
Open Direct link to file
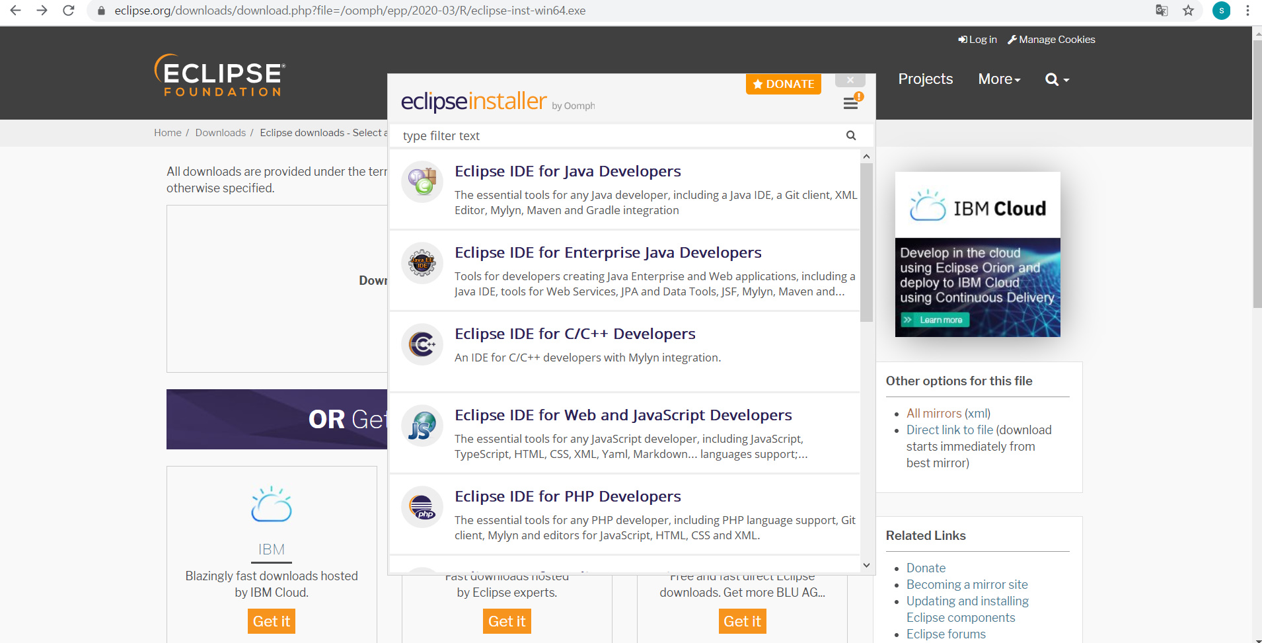(949, 430)
